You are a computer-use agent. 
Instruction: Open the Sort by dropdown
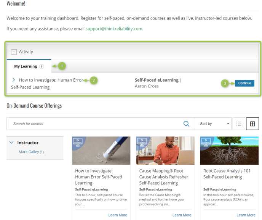213,124
